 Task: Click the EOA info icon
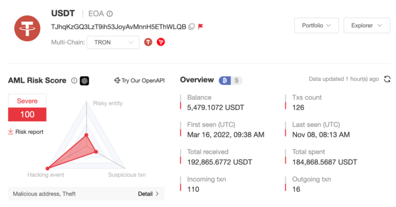pyautogui.click(x=109, y=14)
